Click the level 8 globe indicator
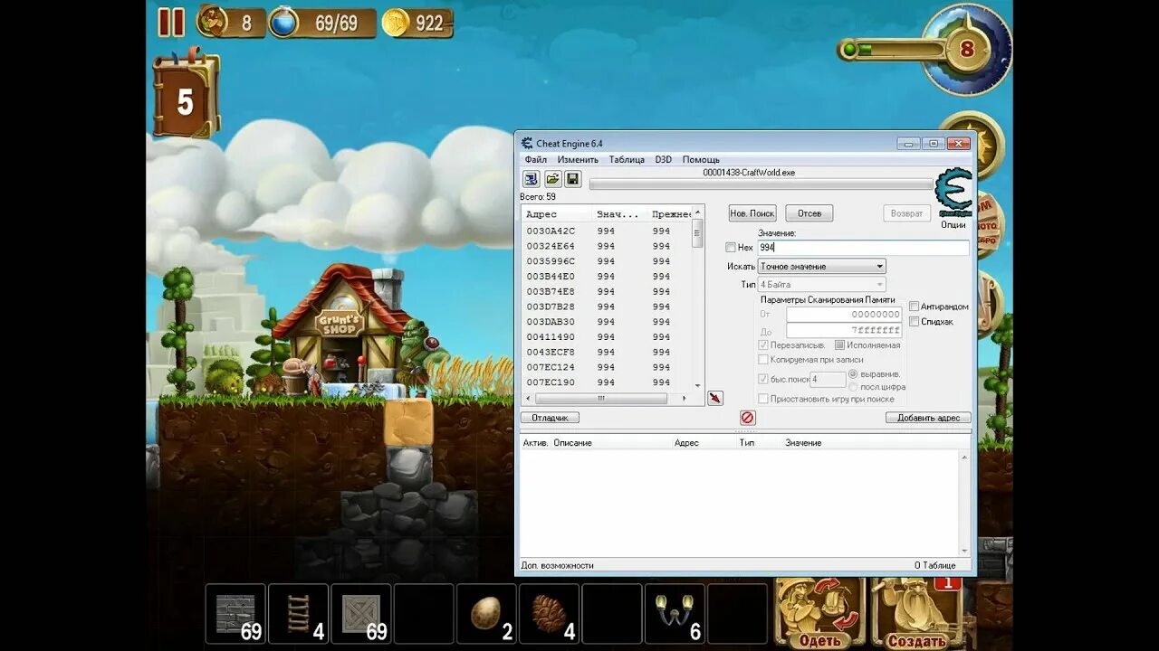The height and width of the screenshot is (651, 1159). pos(967,48)
